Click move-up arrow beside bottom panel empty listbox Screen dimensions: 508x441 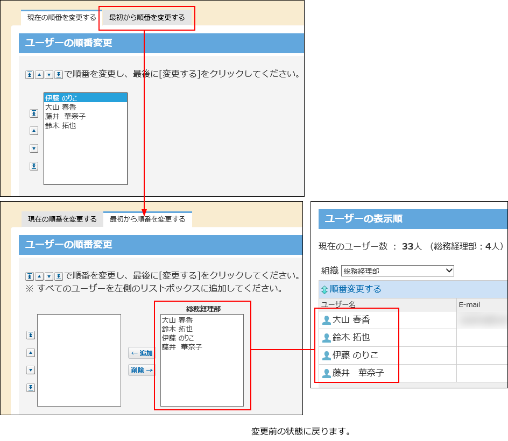[x=31, y=353]
